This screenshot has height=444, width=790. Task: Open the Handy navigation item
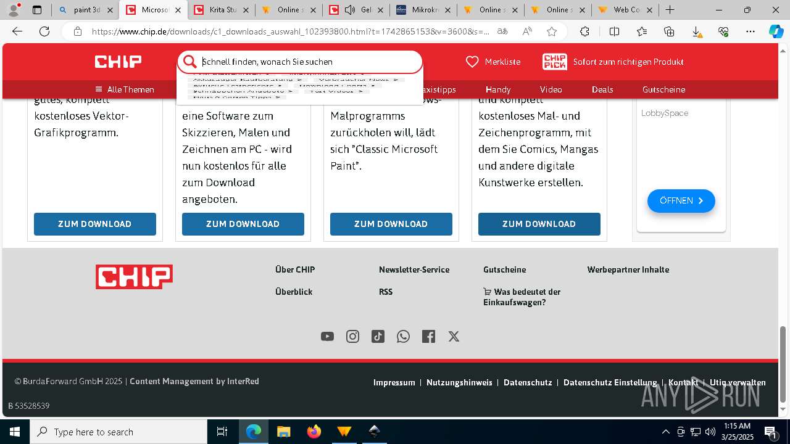(x=498, y=89)
